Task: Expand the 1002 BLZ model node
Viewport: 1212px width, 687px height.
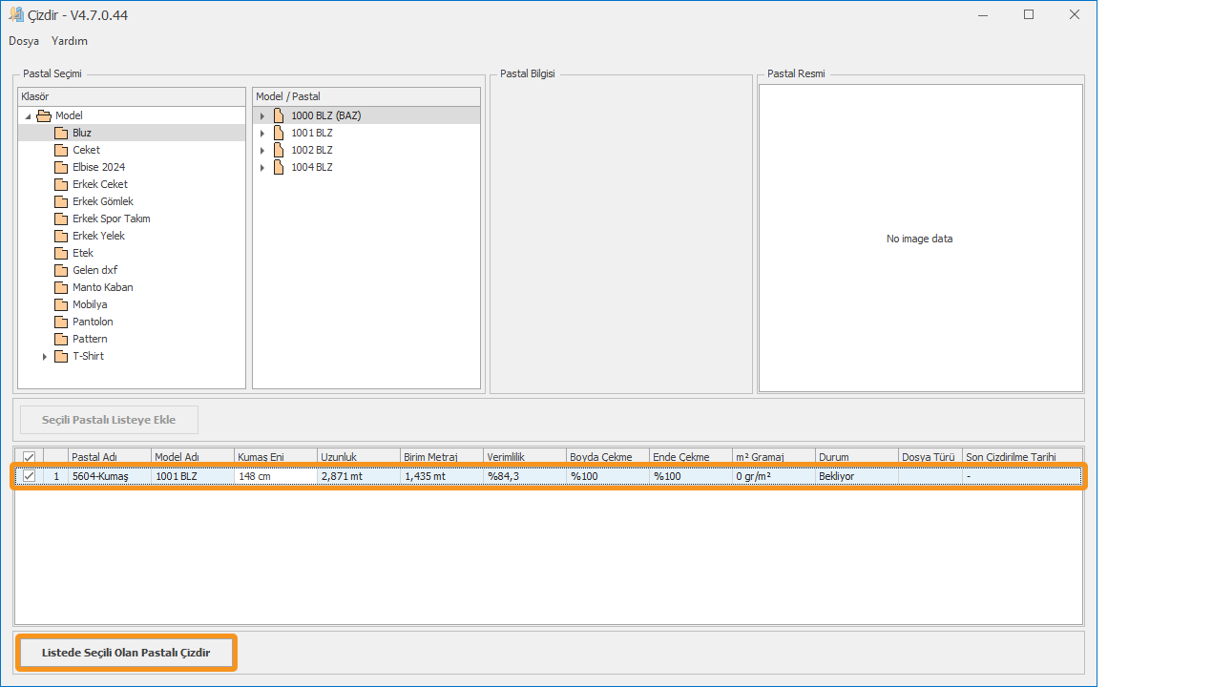Action: tap(262, 151)
